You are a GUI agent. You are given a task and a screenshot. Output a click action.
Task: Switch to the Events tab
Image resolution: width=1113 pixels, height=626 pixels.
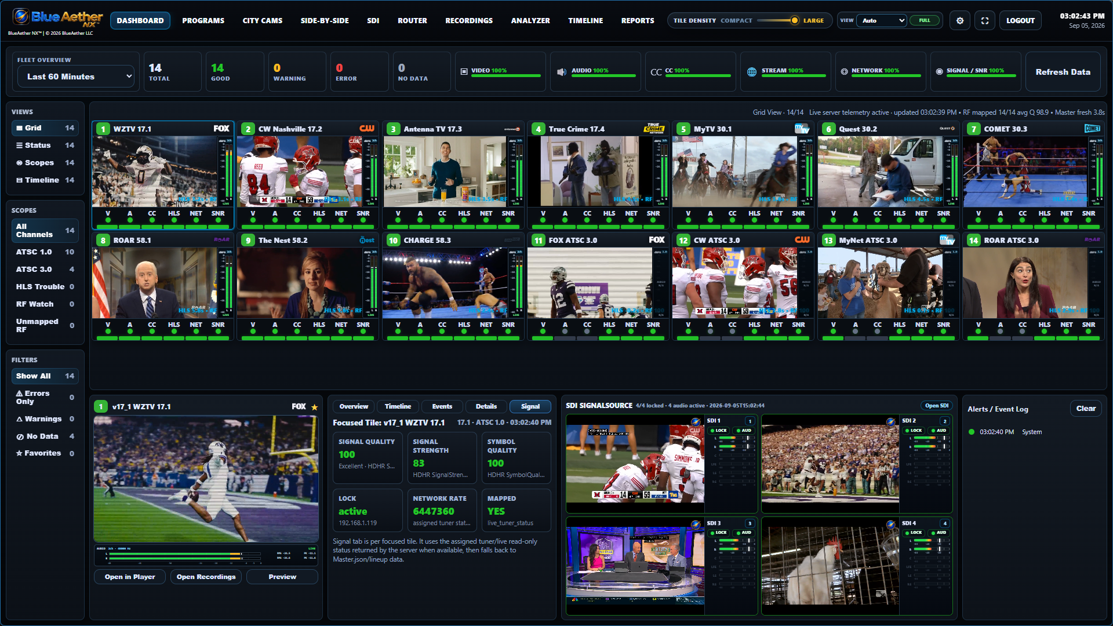click(442, 406)
